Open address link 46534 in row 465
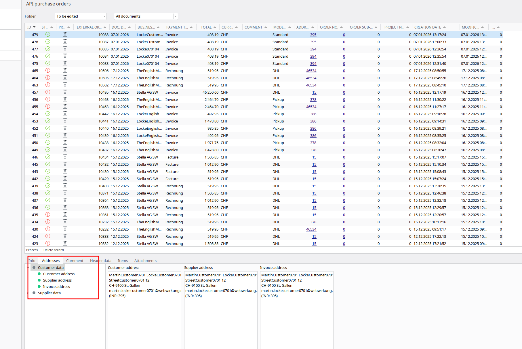Image resolution: width=522 pixels, height=349 pixels. point(311,71)
